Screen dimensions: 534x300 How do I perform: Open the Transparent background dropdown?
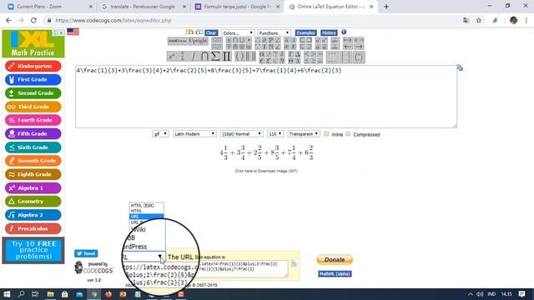(304, 134)
